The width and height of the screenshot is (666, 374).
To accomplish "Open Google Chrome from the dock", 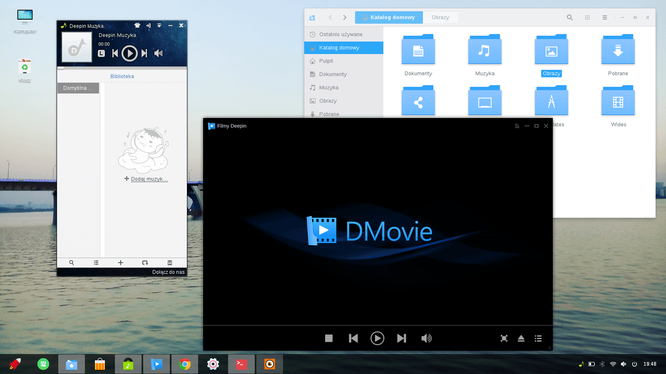I will point(185,364).
